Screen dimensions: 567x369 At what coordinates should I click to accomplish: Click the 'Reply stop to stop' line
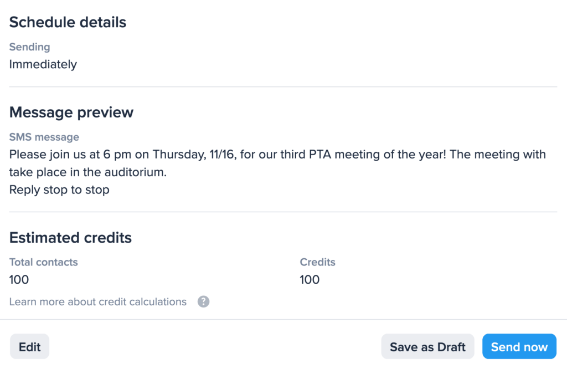(x=59, y=190)
